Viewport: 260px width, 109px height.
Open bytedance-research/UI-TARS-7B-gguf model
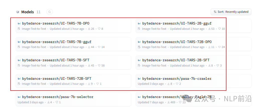click(x=73, y=44)
